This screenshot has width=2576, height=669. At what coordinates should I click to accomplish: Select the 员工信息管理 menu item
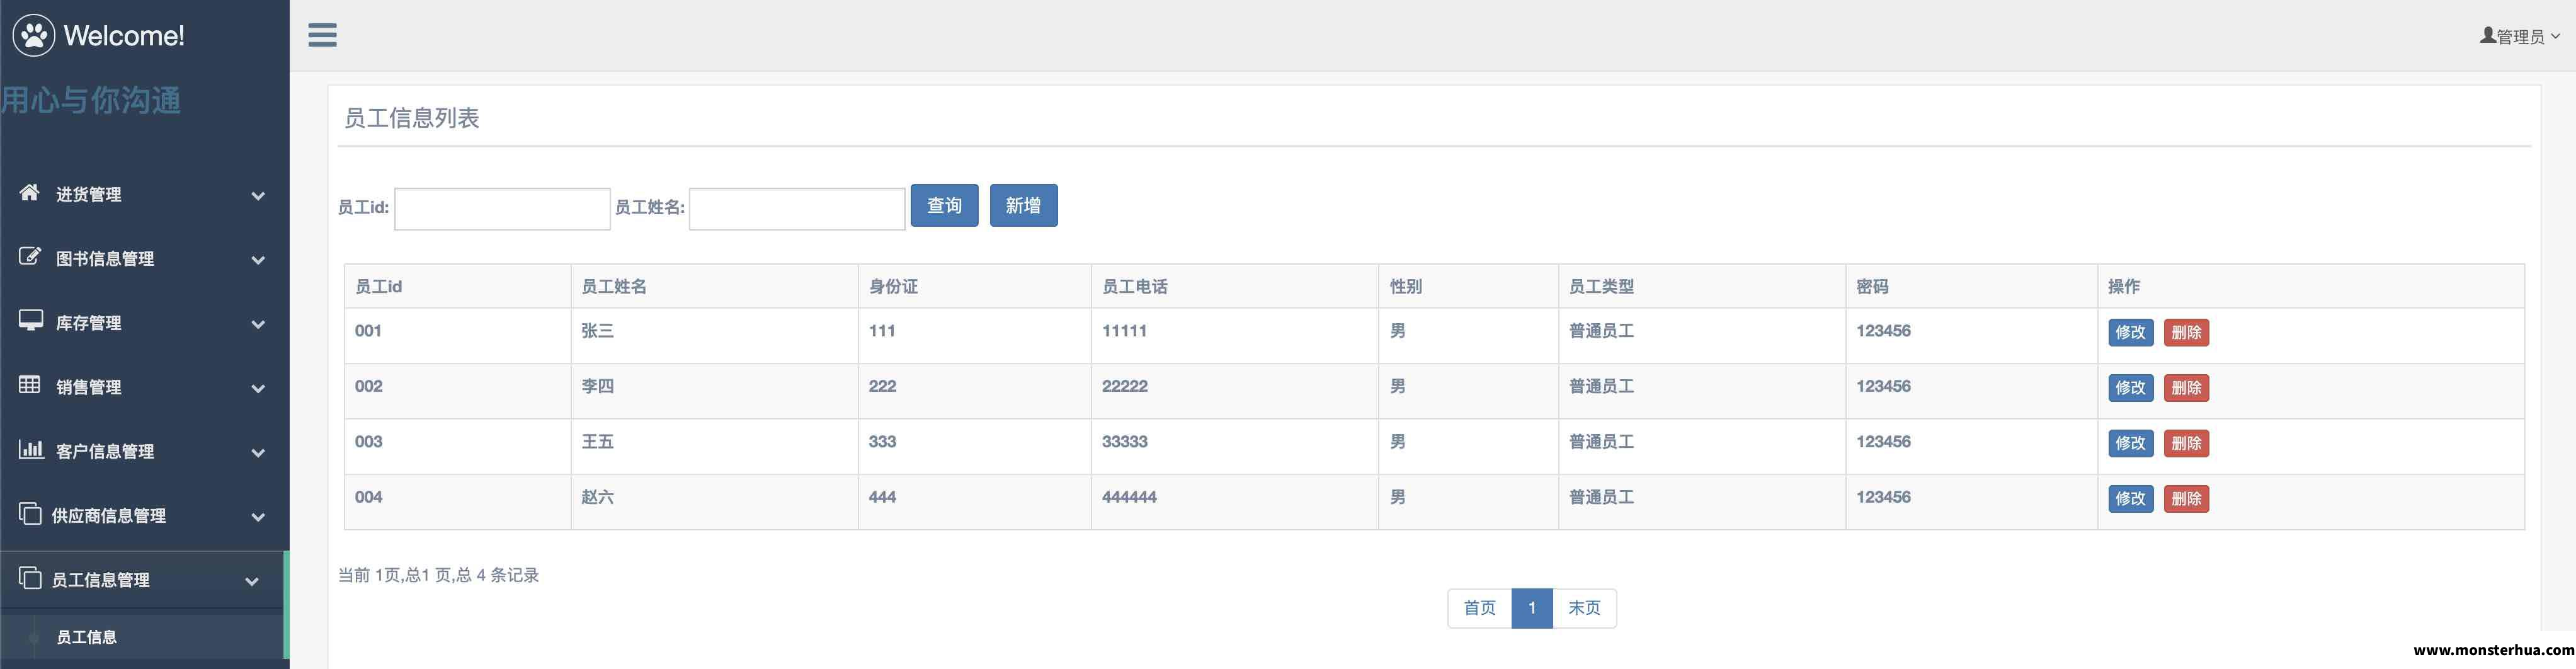142,580
